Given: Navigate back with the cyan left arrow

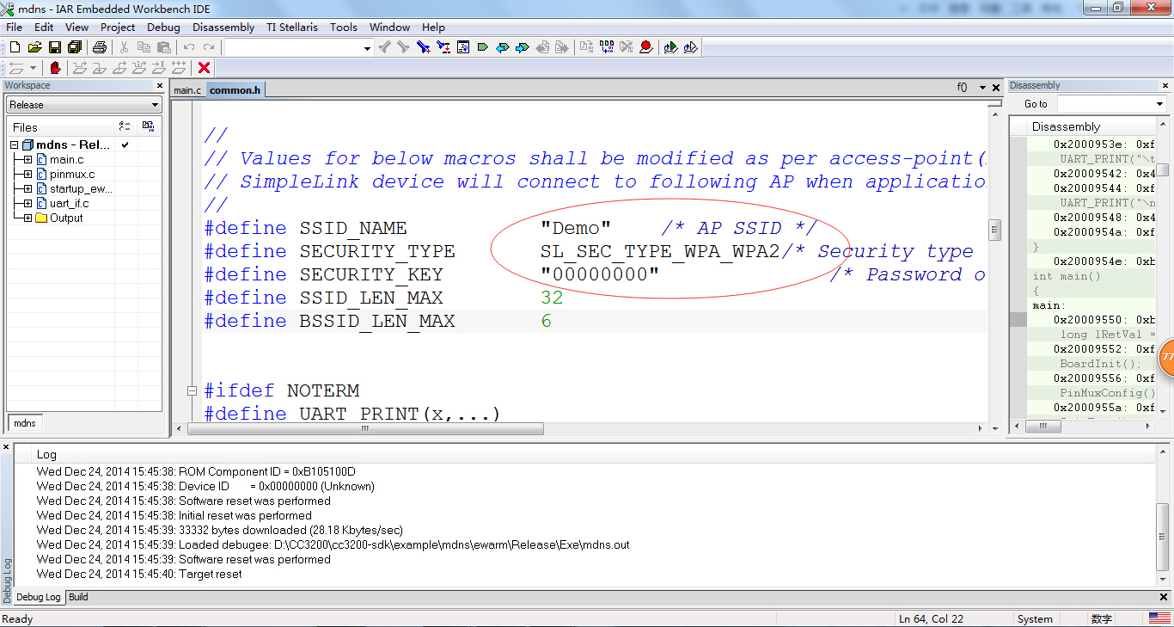Looking at the screenshot, I should (503, 47).
